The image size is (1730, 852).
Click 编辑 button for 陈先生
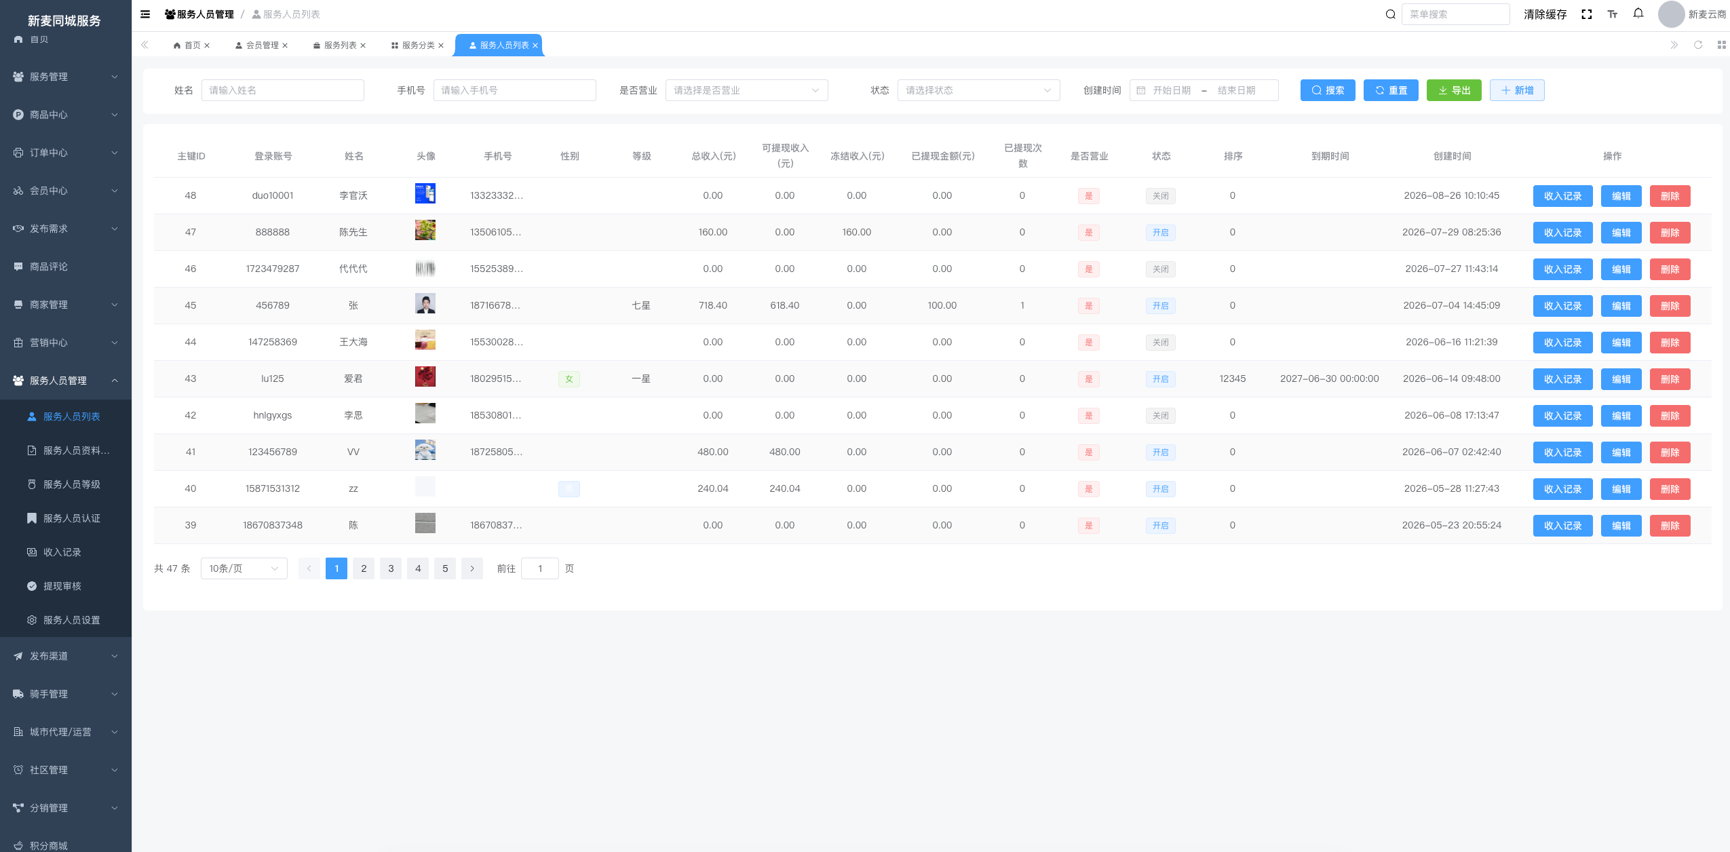(x=1621, y=233)
